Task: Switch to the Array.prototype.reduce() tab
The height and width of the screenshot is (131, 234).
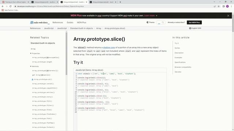Action: [103, 2]
